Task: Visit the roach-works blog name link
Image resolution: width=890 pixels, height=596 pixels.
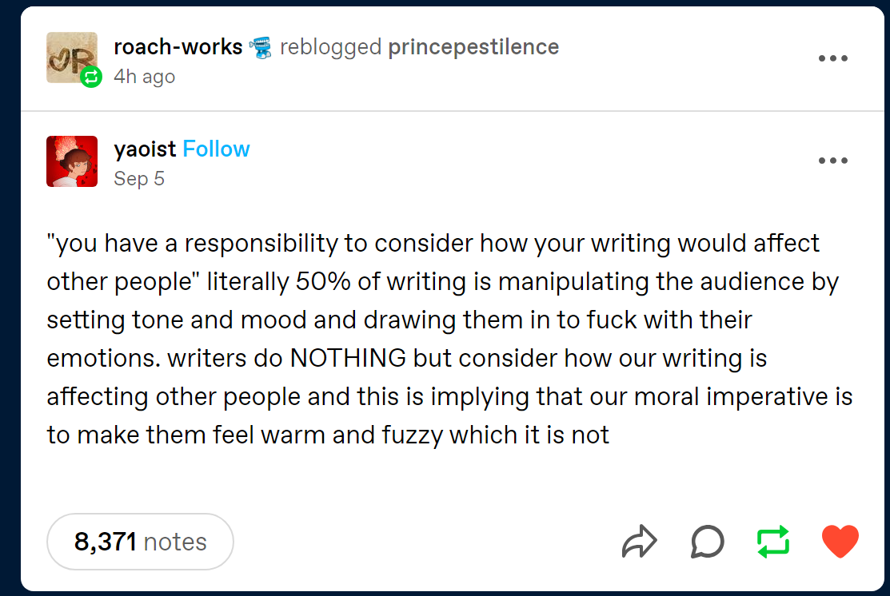Action: [x=178, y=47]
